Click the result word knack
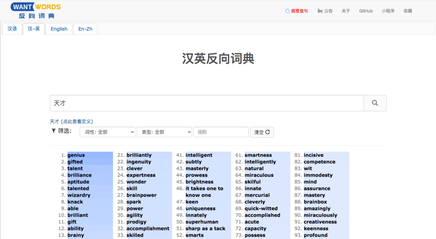 click(75, 202)
